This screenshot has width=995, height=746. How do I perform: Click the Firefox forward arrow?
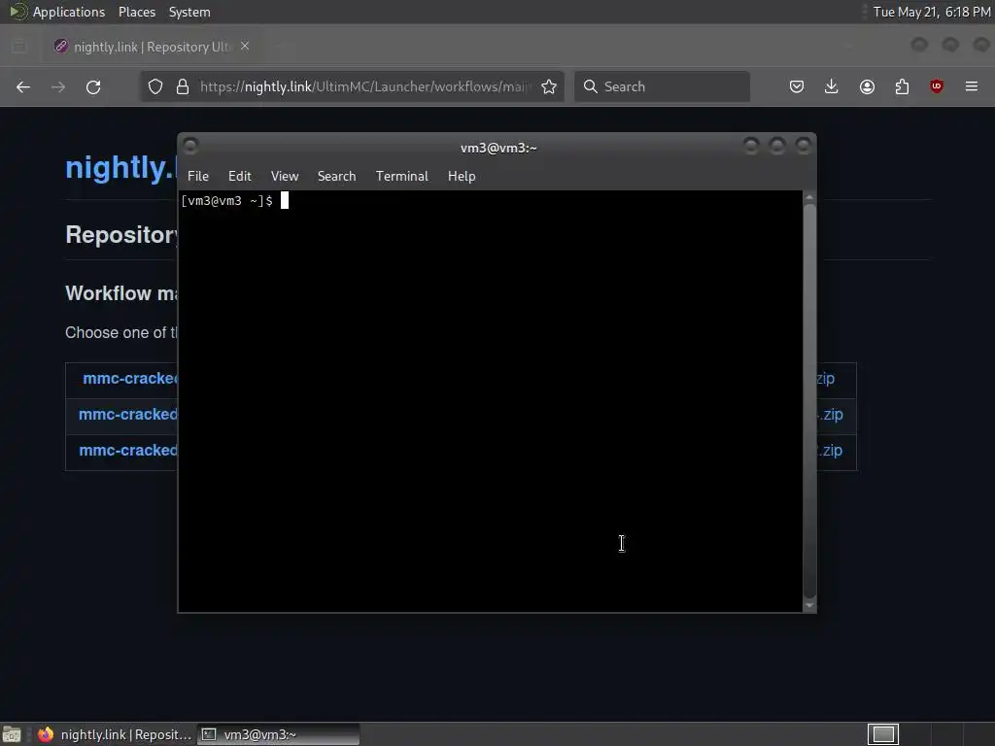tap(58, 86)
